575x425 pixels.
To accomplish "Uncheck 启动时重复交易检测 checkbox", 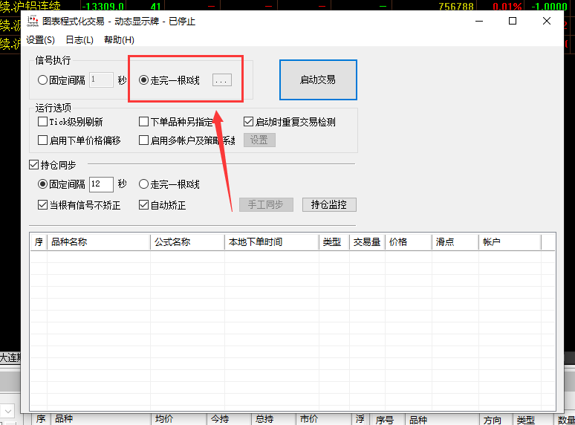I will pos(249,122).
